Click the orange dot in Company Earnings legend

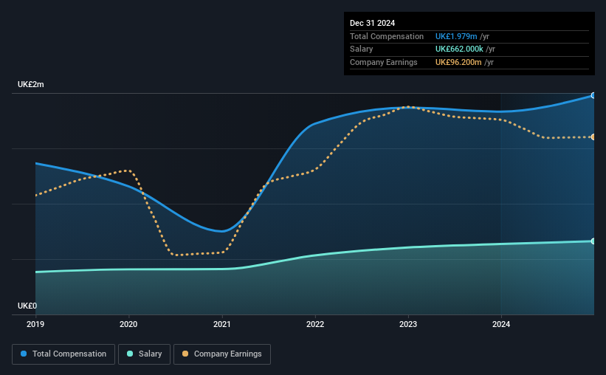[185, 354]
